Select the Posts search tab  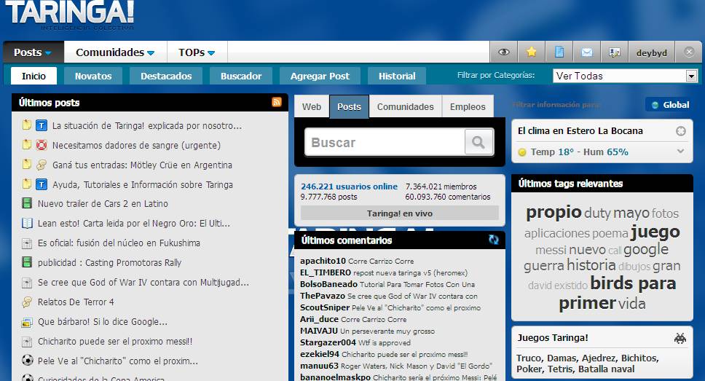(349, 106)
